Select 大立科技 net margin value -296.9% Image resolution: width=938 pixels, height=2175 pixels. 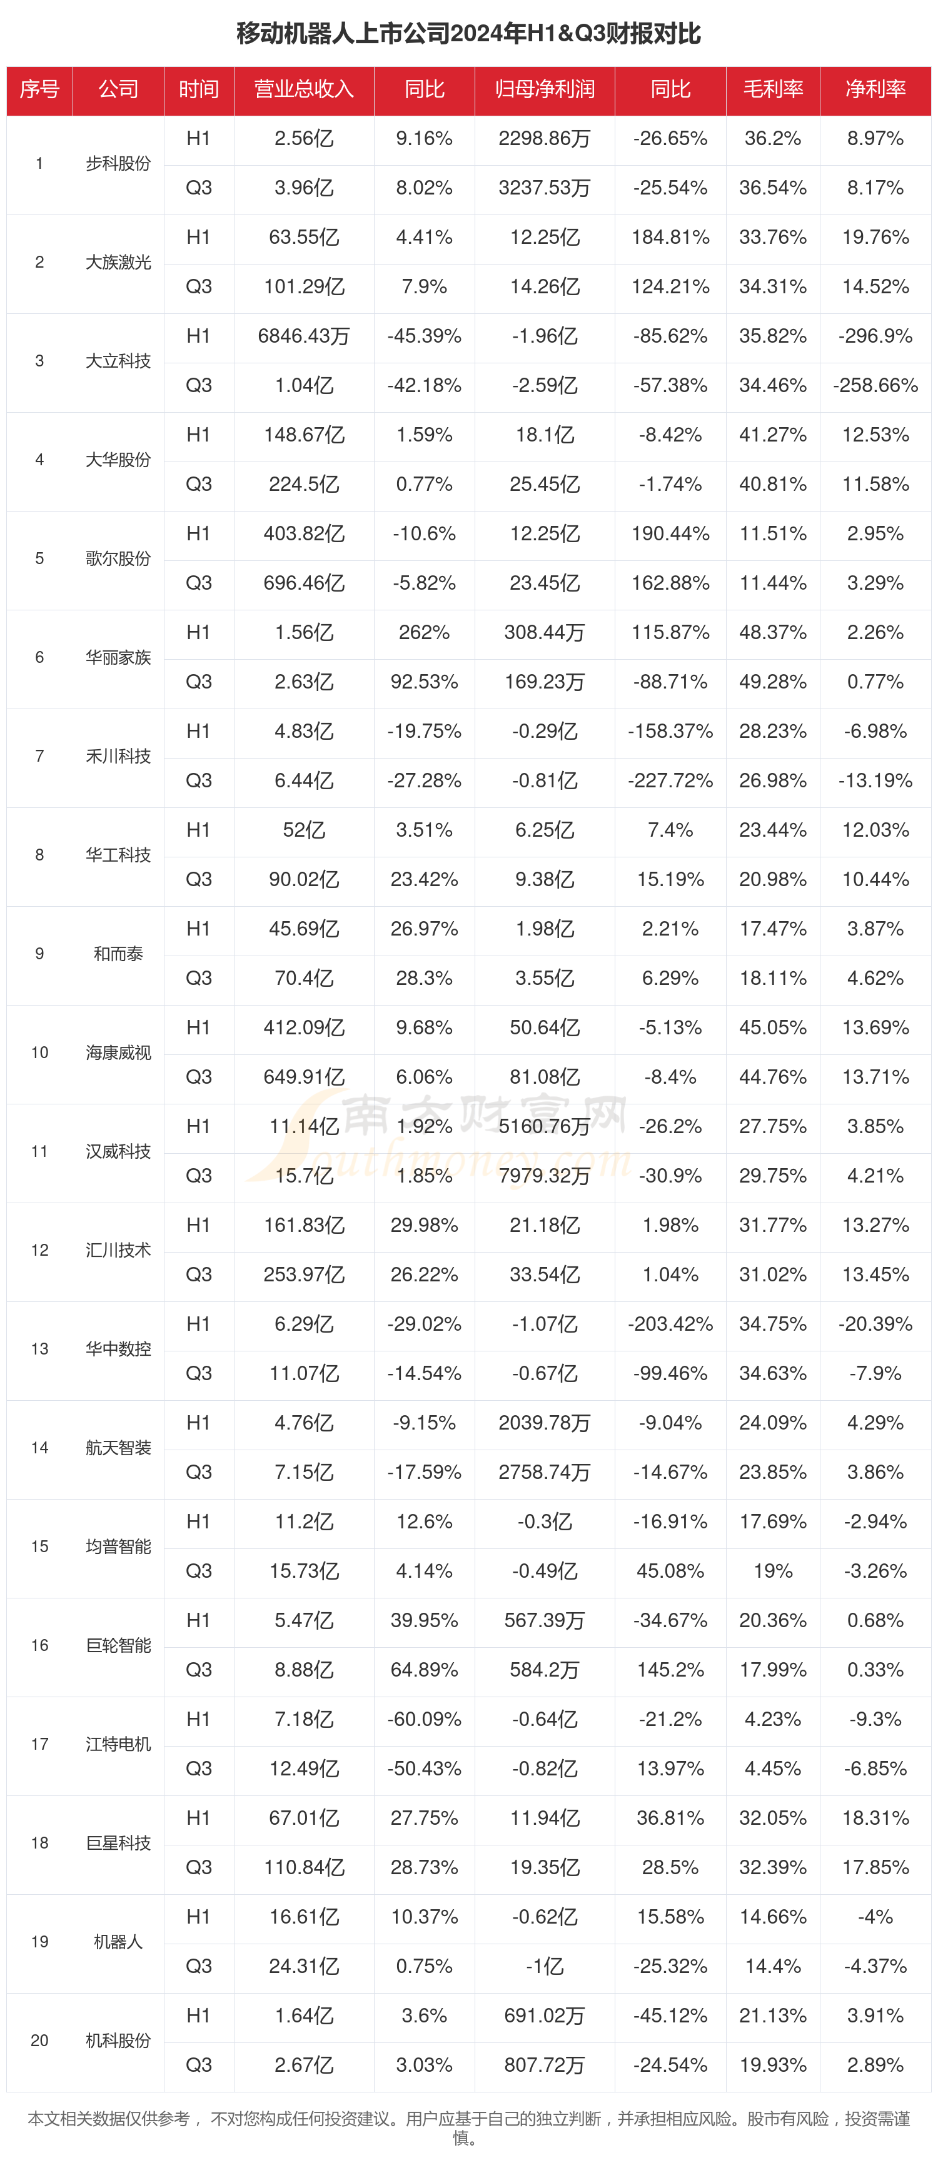(x=875, y=336)
